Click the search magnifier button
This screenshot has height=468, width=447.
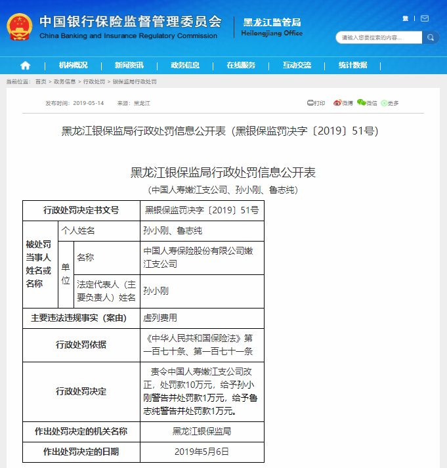431,37
